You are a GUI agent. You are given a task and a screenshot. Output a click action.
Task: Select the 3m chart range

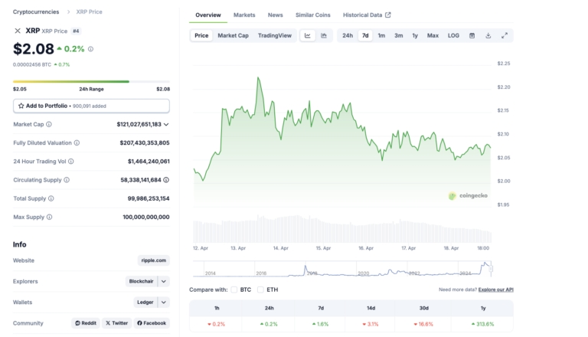pyautogui.click(x=399, y=36)
